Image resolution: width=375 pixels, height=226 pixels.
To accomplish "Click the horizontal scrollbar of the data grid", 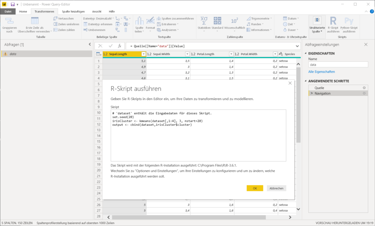I will [x=189, y=217].
